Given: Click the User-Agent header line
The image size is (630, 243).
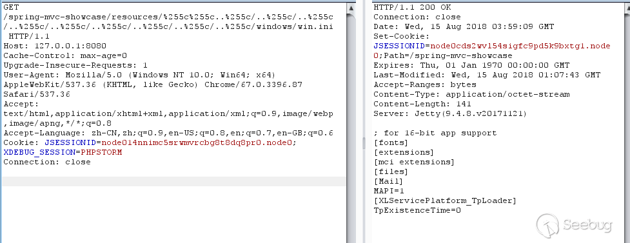Looking at the screenshot, I should (139, 75).
